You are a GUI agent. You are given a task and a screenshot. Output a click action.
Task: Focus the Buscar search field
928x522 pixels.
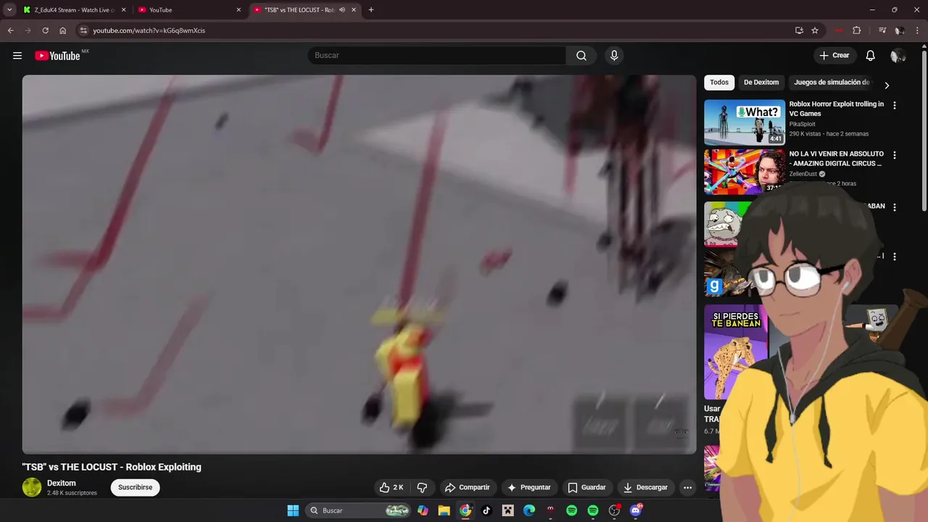point(437,56)
